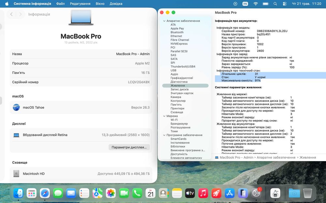Image resolution: width=326 pixels, height=203 pixels.
Task: Select Живлення in sidebar
Action: (185, 85)
